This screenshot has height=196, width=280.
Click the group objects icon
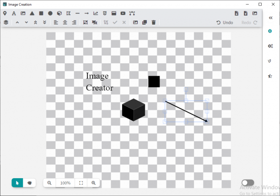pyautogui.click(x=86, y=22)
